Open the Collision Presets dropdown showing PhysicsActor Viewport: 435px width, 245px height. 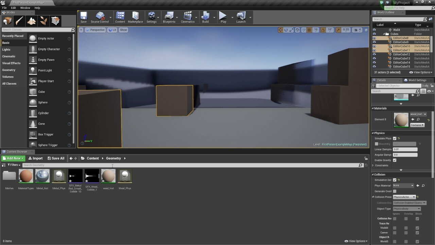coord(404,197)
